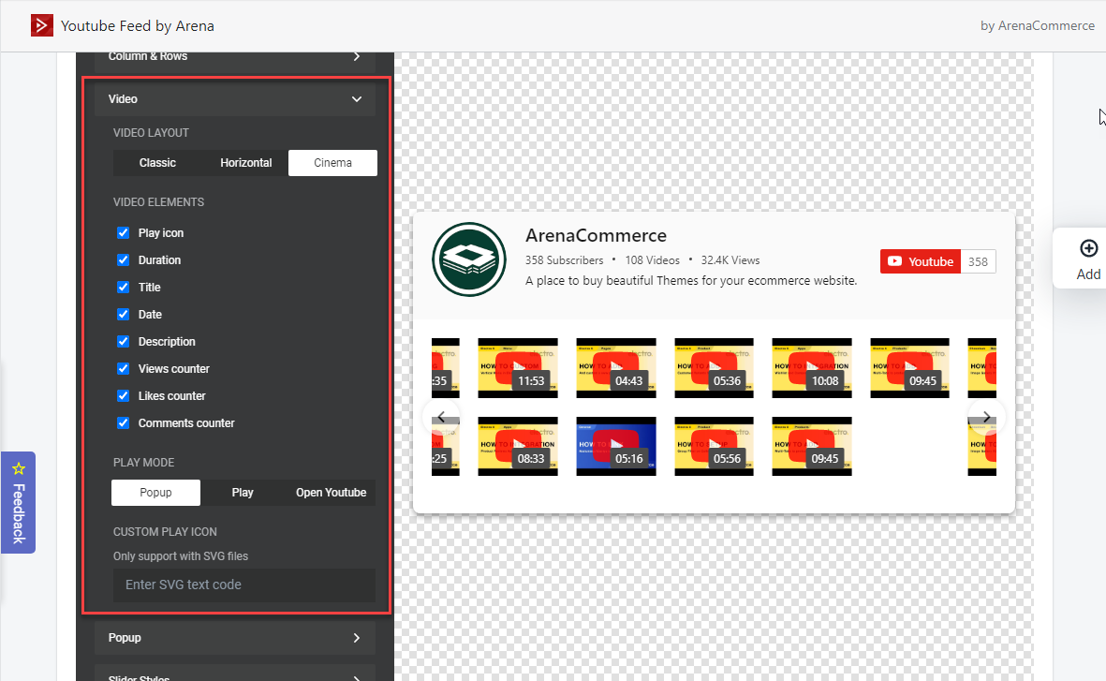The width and height of the screenshot is (1106, 681).
Task: Choose Play play mode
Action: tap(243, 493)
